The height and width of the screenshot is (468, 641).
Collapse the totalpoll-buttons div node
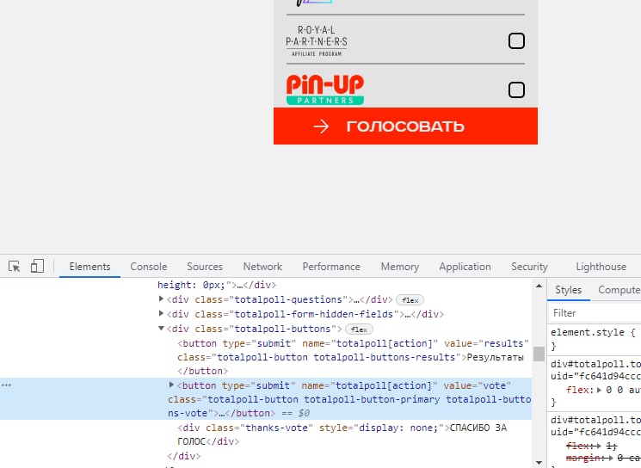click(161, 329)
